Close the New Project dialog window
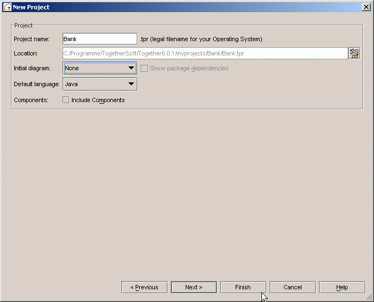 (366, 7)
